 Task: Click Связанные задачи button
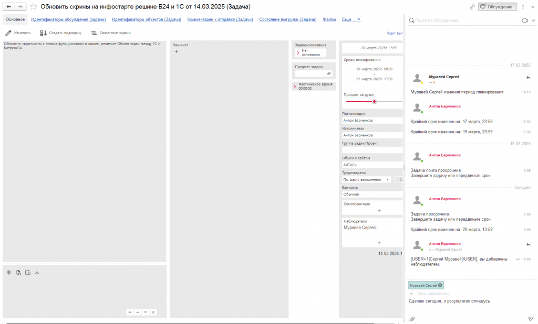pyautogui.click(x=111, y=33)
